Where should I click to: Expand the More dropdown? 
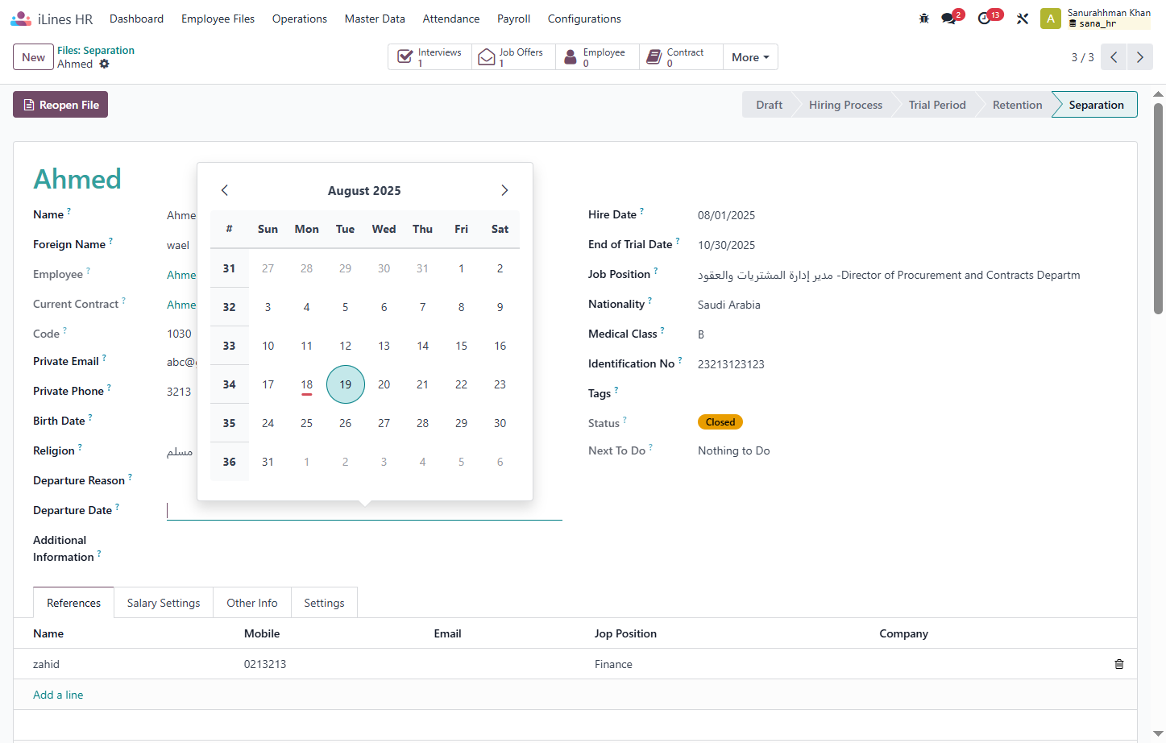tap(750, 57)
